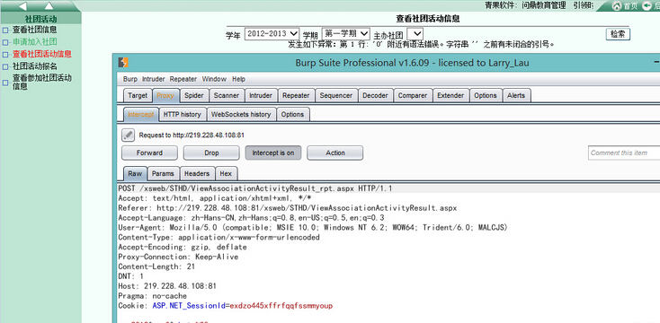The height and width of the screenshot is (323, 660).
Task: Click the 首页 home icon
Action: 617,6
